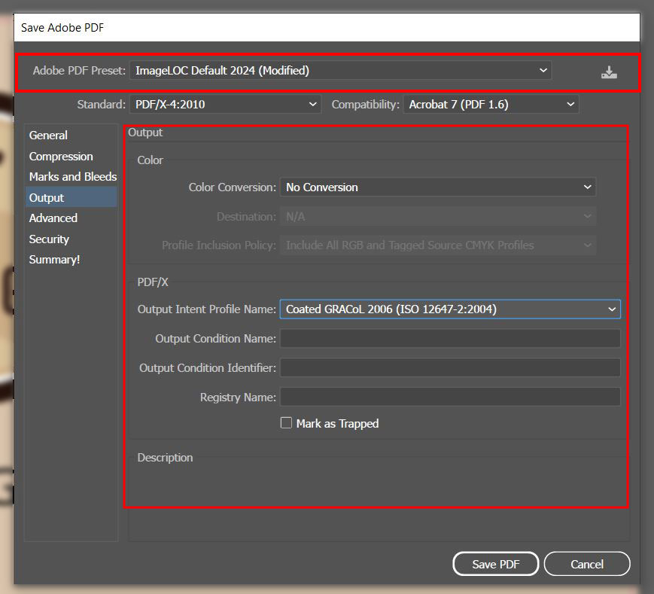Click the Save Preset download icon
This screenshot has height=594, width=654.
609,72
